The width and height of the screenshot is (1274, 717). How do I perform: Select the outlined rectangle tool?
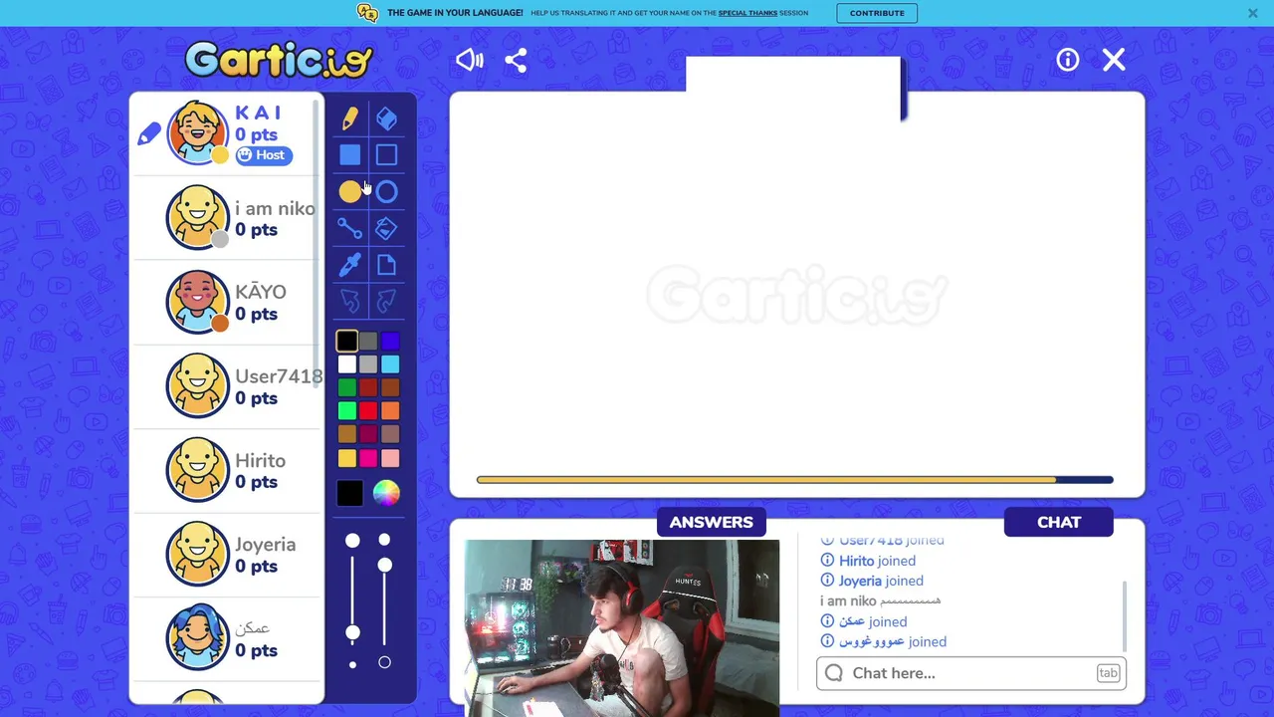386,154
